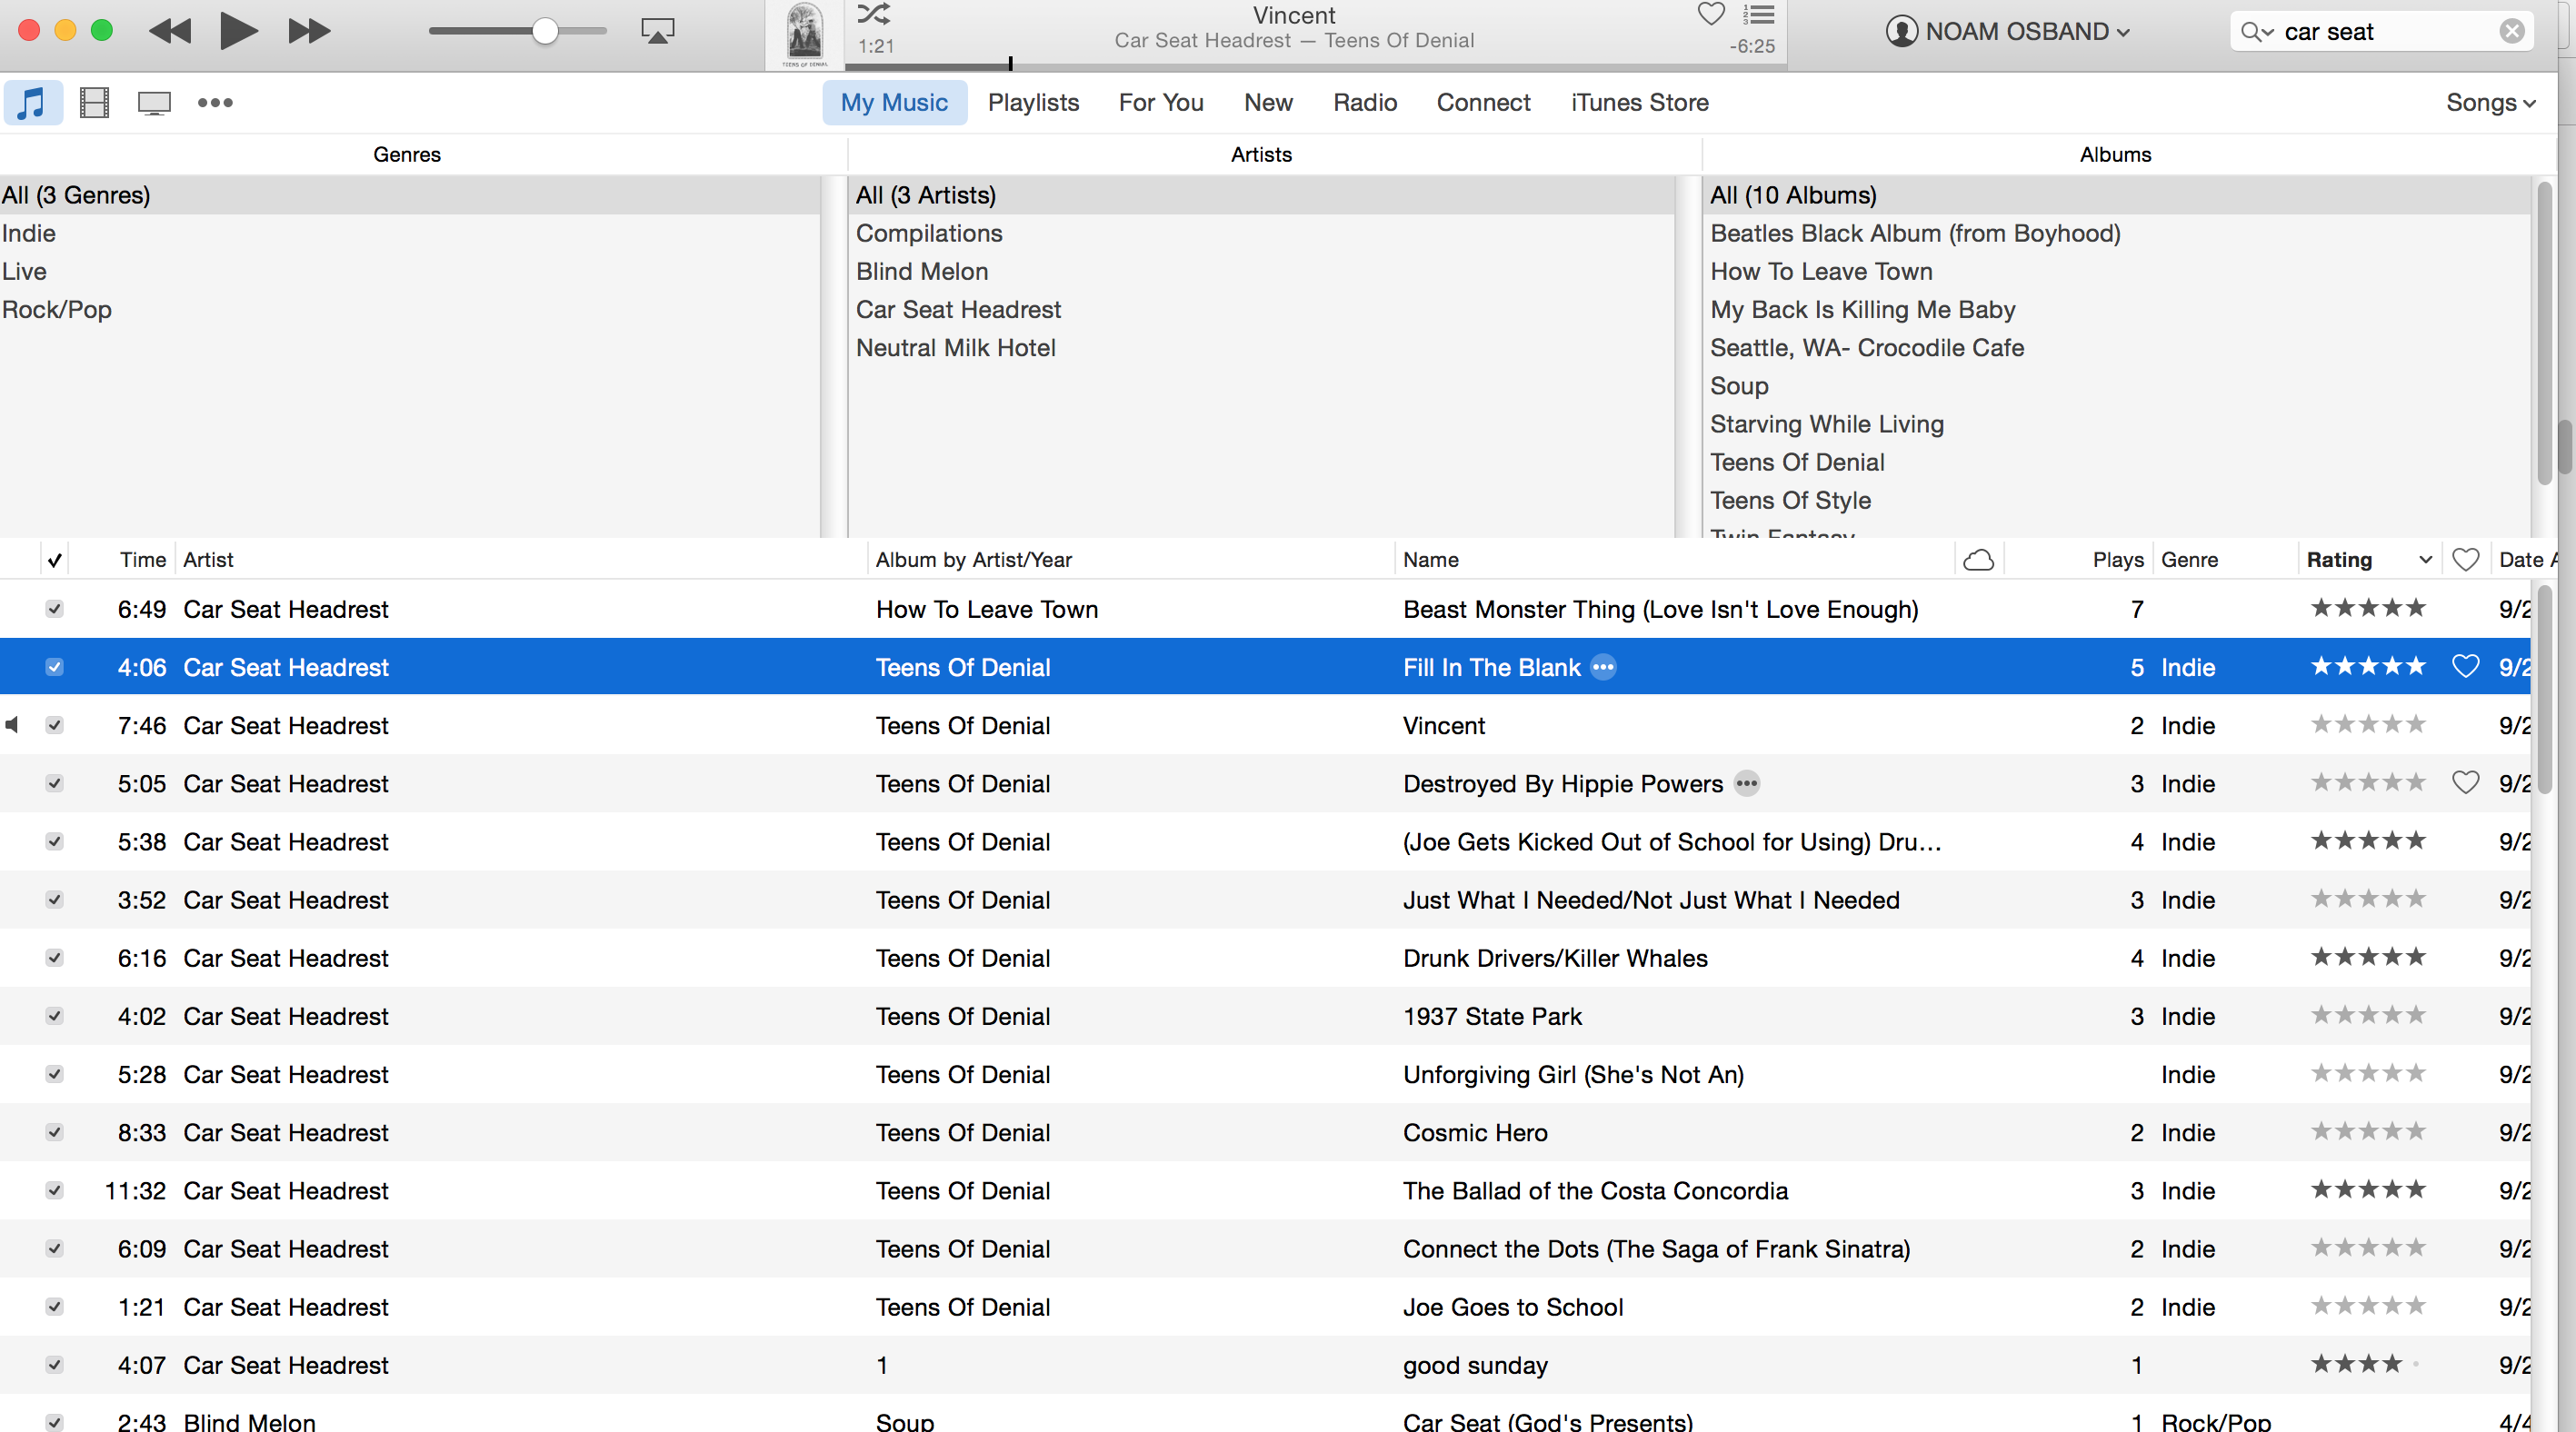This screenshot has width=2576, height=1432.
Task: Click the speaker now-playing icon beside Vincent
Action: [12, 724]
